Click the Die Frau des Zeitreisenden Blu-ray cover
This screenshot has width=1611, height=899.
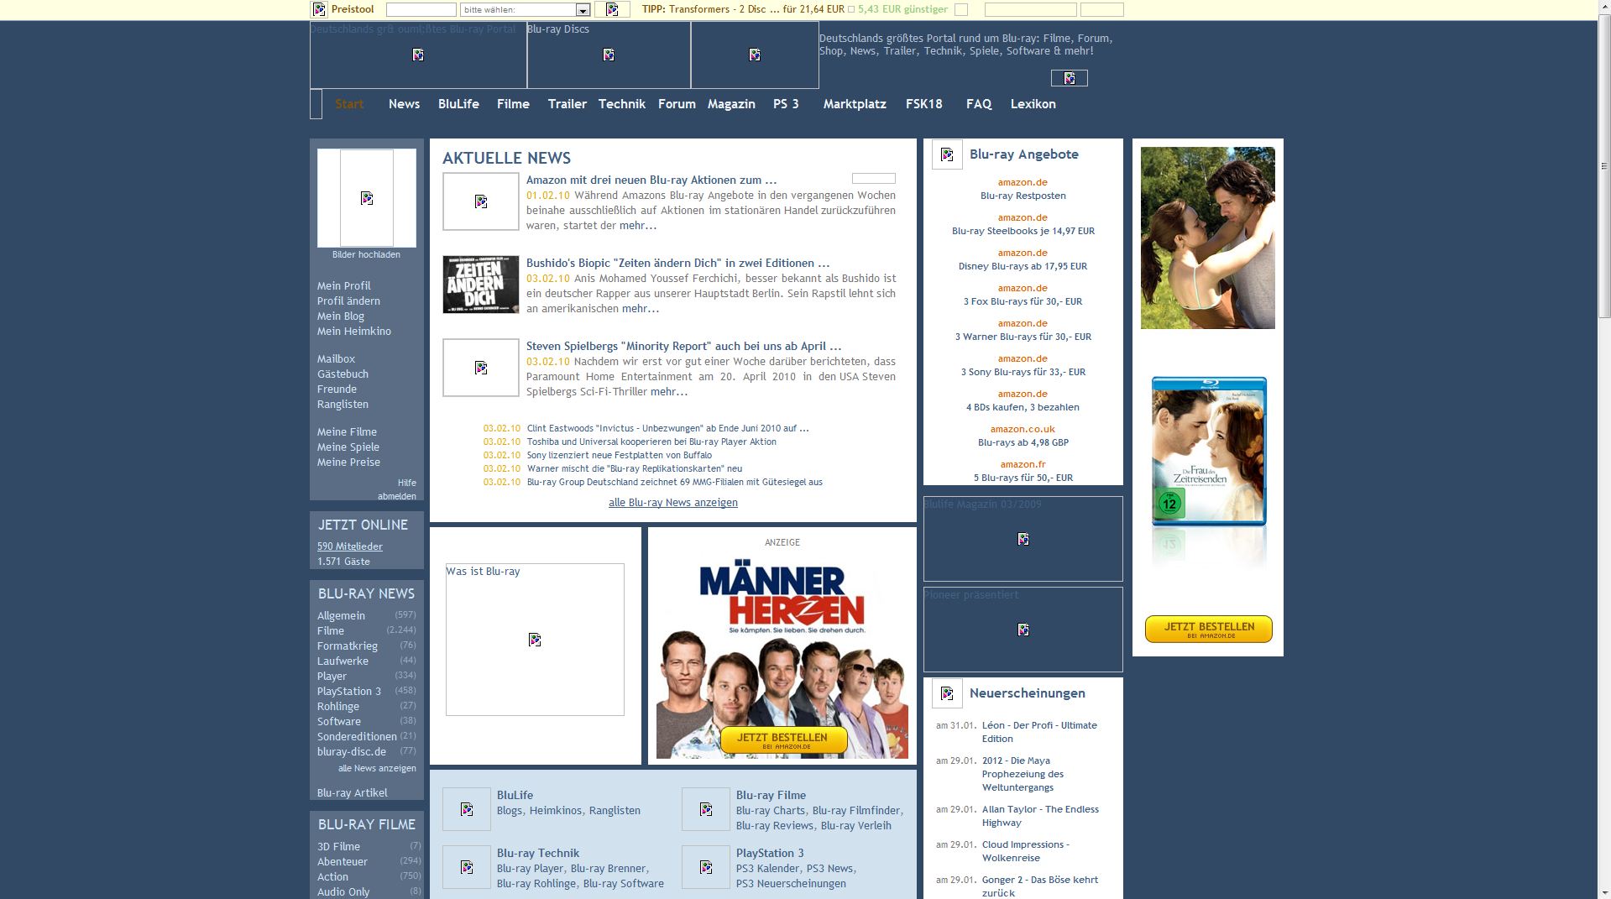point(1209,452)
